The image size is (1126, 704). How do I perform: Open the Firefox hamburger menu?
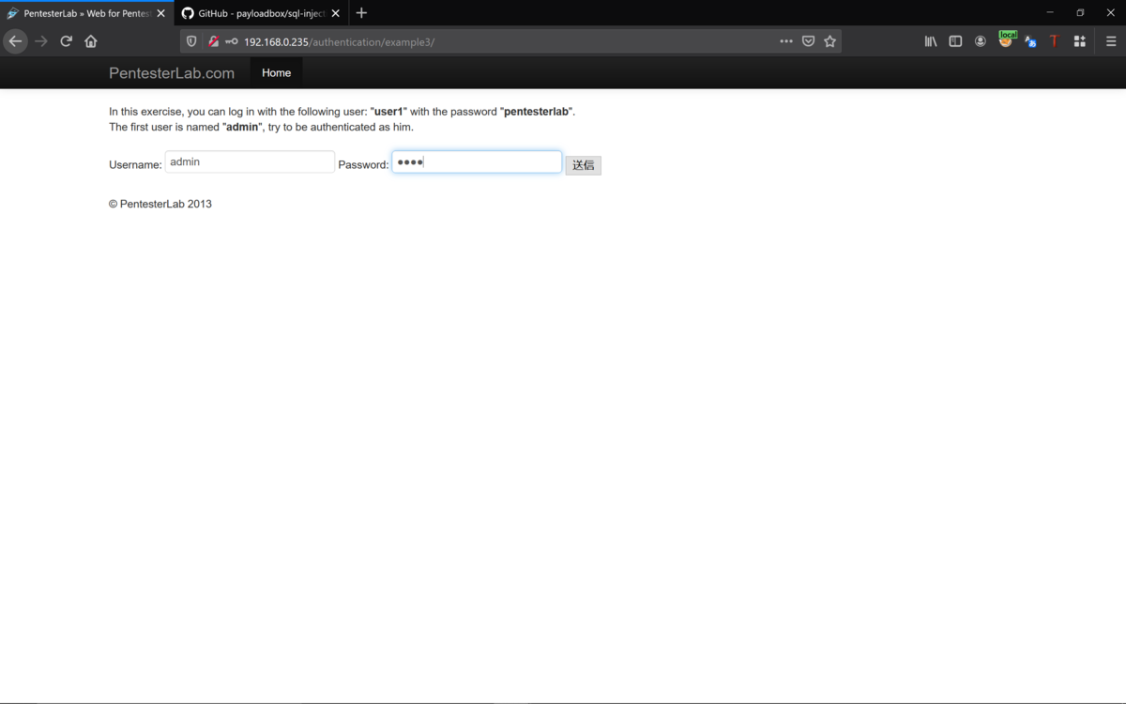click(x=1111, y=41)
